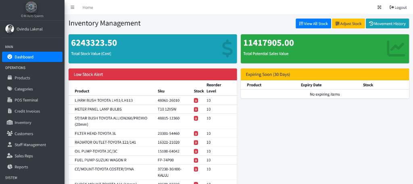Click the red stock badge for FUEL PUMP-SUZUKI WAGON R

[196, 160]
